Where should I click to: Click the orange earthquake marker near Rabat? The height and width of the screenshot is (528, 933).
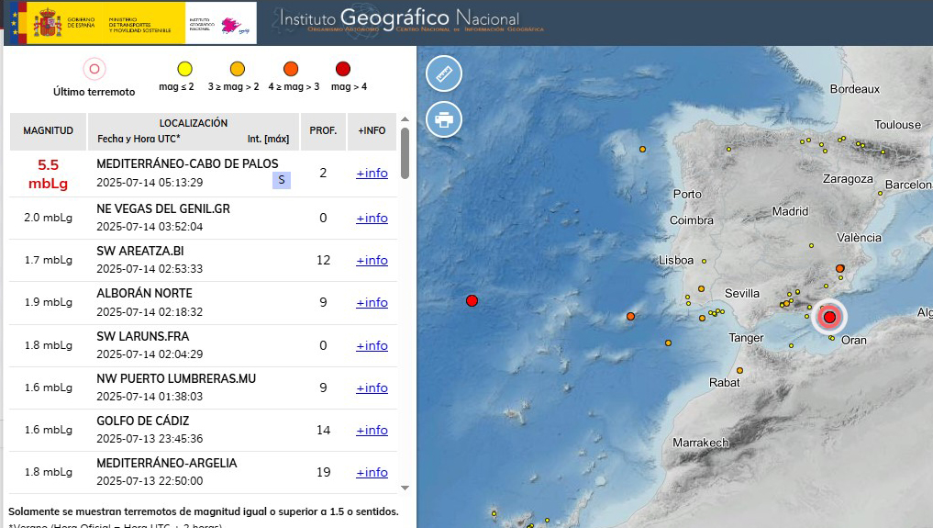coord(739,371)
